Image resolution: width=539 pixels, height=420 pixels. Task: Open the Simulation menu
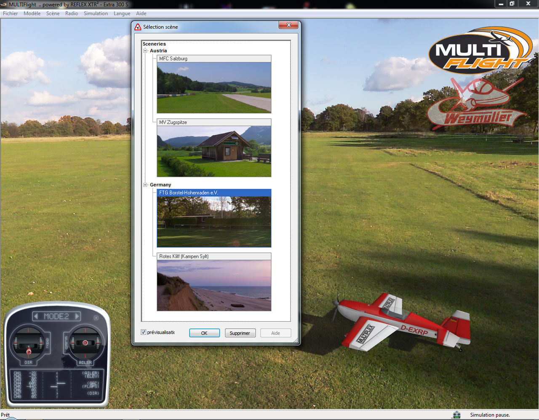pos(96,13)
